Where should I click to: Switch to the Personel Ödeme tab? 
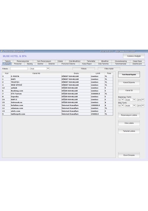(68, 64)
